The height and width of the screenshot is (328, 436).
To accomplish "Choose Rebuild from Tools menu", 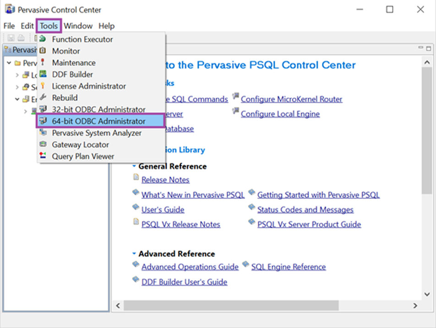I will click(x=101, y=97).
